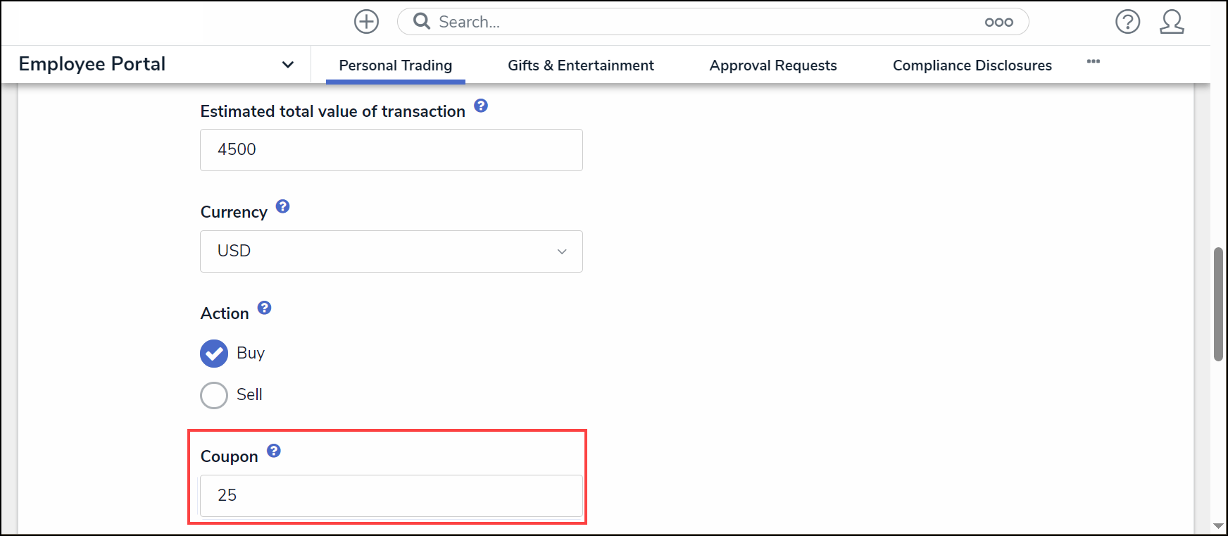Screen dimensions: 1228x536
Task: Expand the overflow menu after Compliance Disclosures
Action: click(x=1093, y=62)
